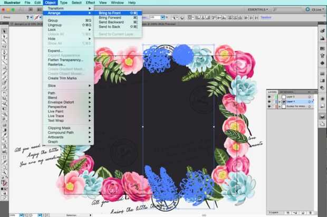This screenshot has width=327, height=217.
Task: Switch to the Layers tab
Action: [x=272, y=92]
